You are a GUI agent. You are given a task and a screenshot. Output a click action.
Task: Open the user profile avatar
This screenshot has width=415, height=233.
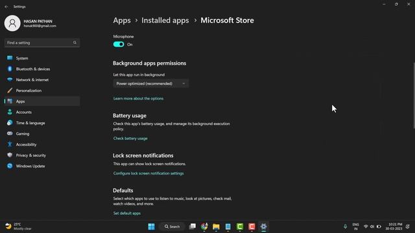12,23
